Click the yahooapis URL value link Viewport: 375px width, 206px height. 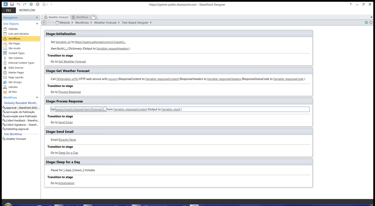click(100, 42)
